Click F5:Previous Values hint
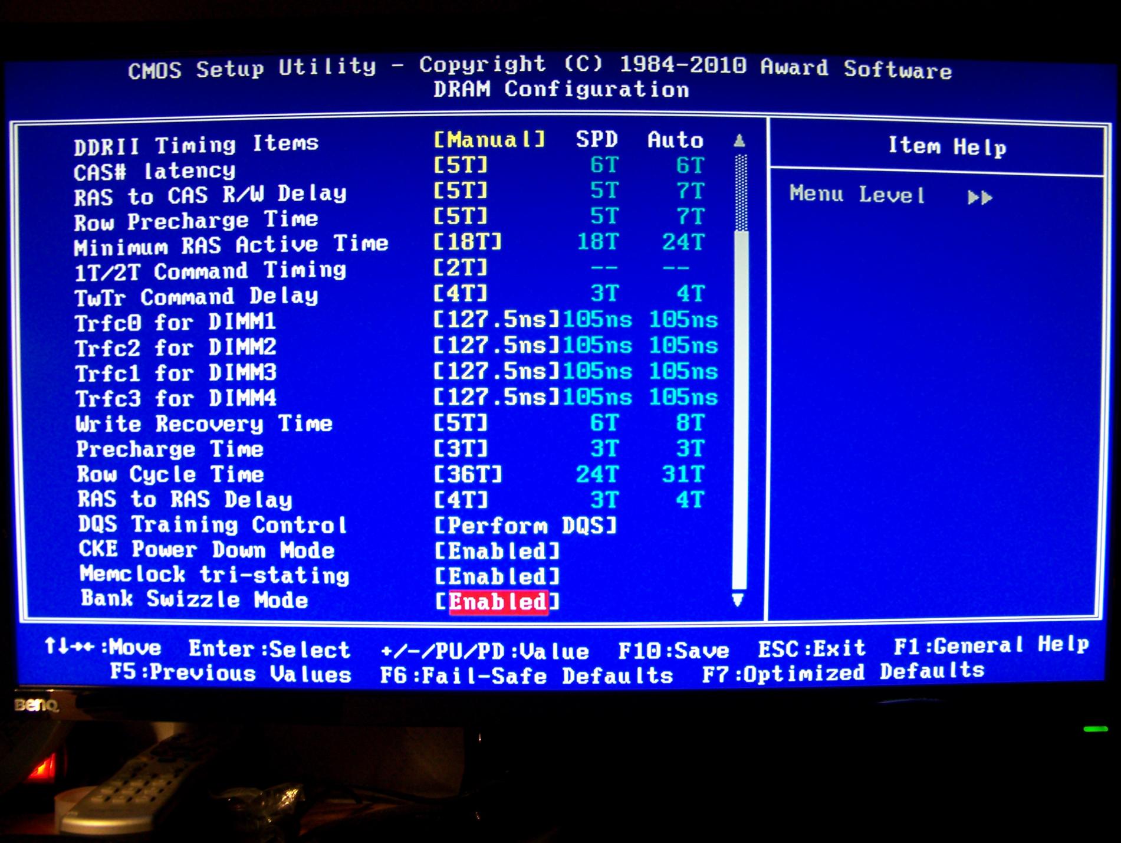This screenshot has width=1121, height=843. [x=231, y=673]
